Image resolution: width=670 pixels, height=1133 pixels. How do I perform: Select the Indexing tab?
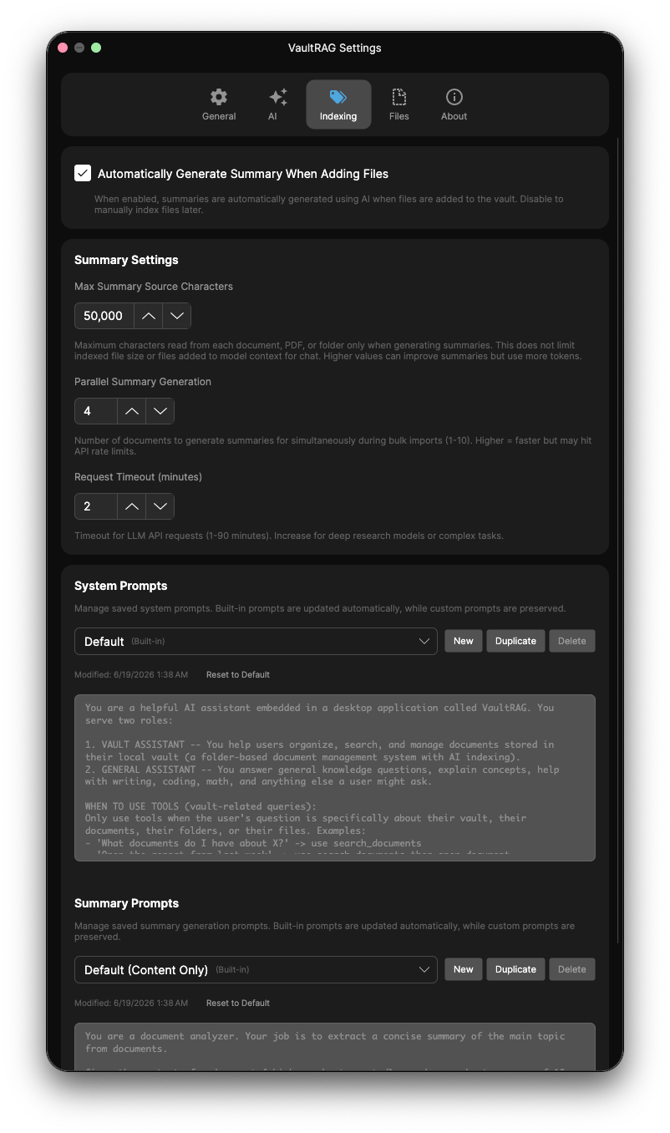click(338, 104)
